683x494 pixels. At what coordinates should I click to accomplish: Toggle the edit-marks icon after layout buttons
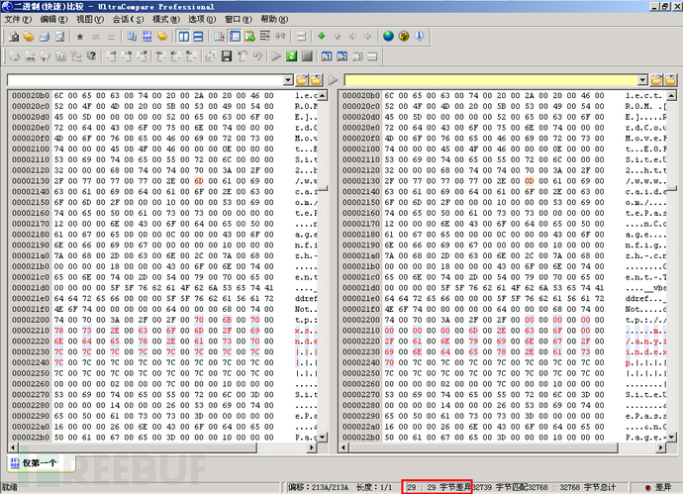point(219,37)
